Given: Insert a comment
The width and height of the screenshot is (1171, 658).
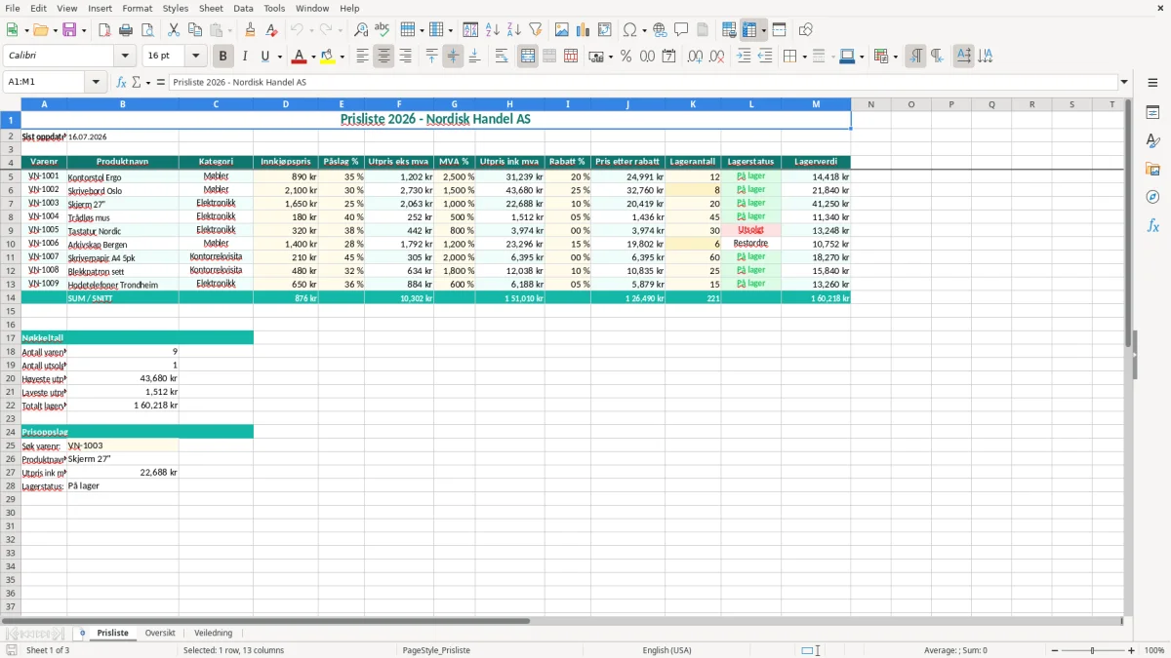Looking at the screenshot, I should pyautogui.click(x=681, y=30).
